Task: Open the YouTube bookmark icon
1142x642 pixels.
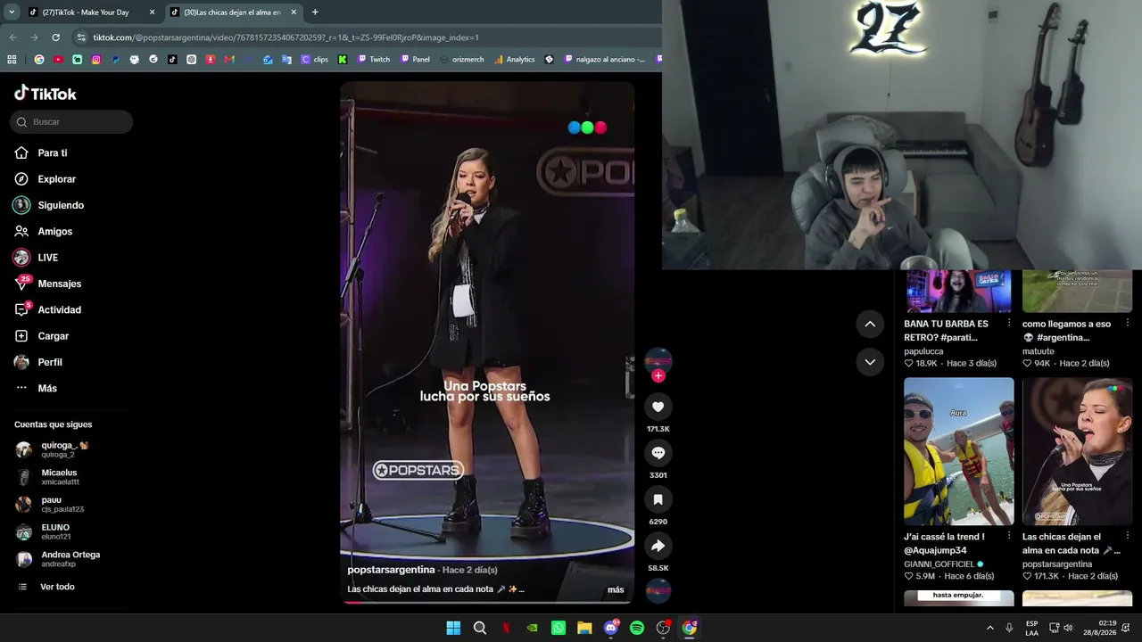Action: (58, 60)
